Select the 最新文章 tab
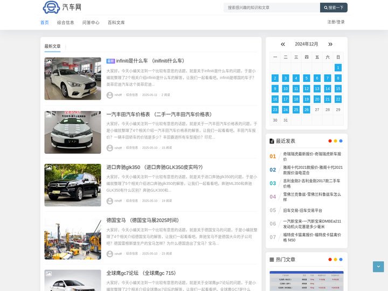This screenshot has width=388, height=291. [x=52, y=46]
